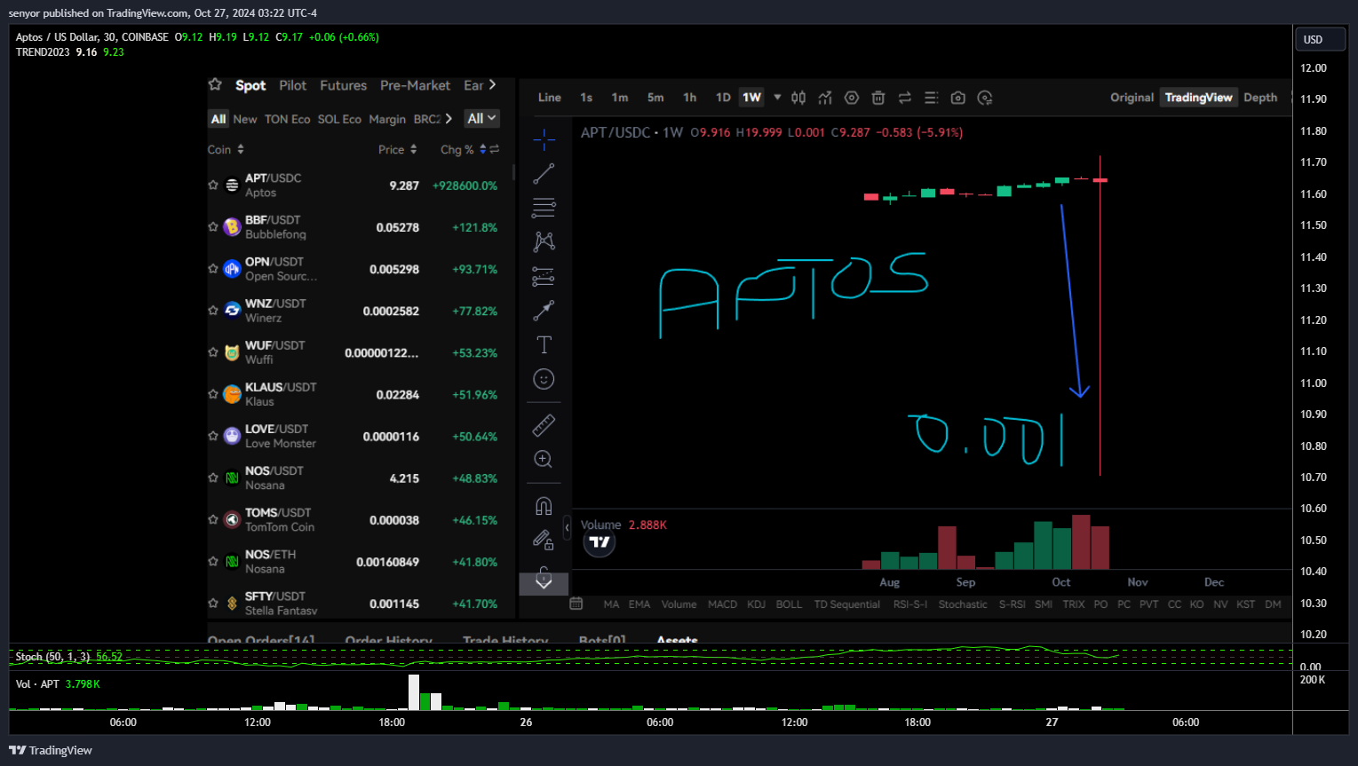This screenshot has height=766, width=1358.
Task: Select the 1D interval
Action: click(x=723, y=98)
